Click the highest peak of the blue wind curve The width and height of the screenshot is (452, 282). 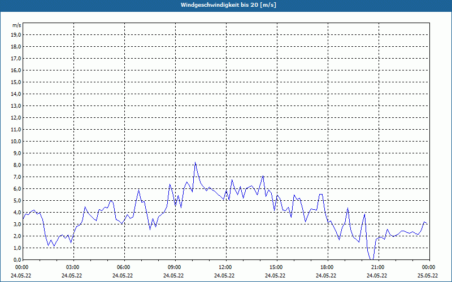(x=195, y=162)
